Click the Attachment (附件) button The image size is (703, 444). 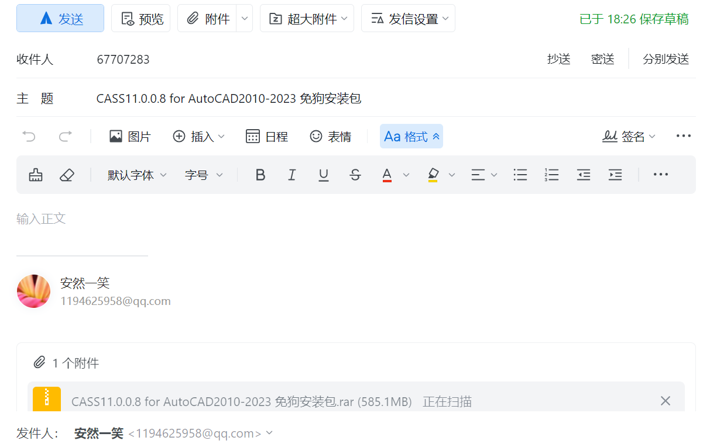(207, 18)
